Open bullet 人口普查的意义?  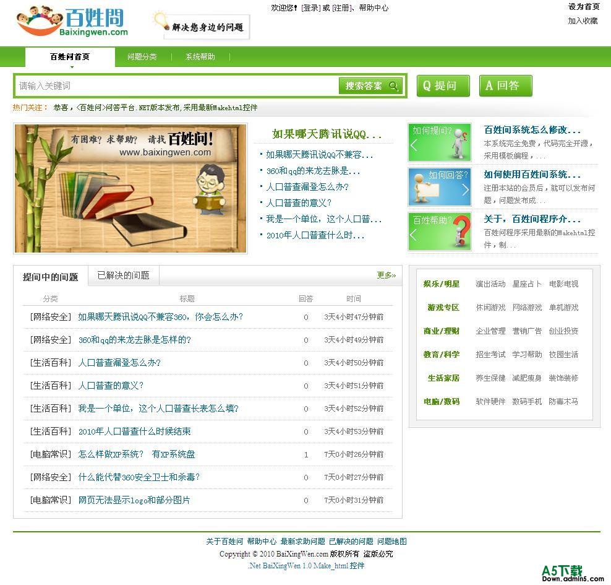coord(299,203)
